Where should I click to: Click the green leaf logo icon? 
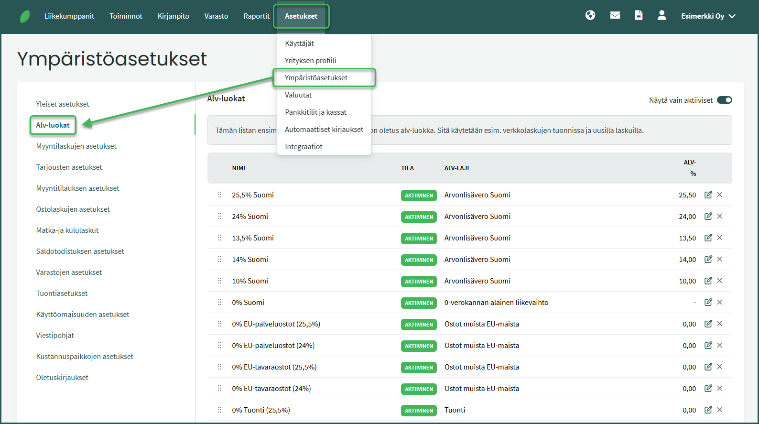(x=25, y=16)
